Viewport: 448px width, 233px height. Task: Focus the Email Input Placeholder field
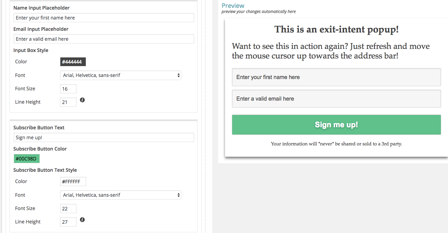(104, 39)
